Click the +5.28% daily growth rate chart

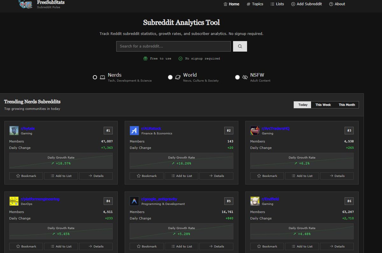pos(181,231)
